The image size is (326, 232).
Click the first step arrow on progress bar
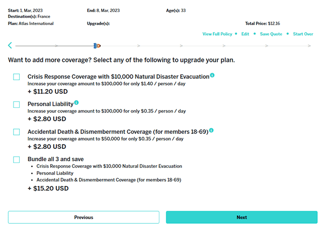point(56,46)
